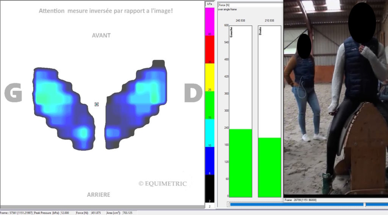Click the rider video preview
Viewport: 388px width, 215px height.
(336, 98)
